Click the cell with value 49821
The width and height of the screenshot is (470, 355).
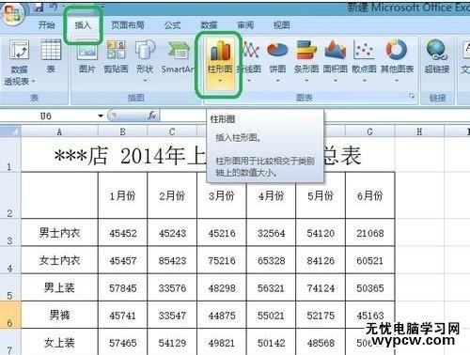point(222,343)
